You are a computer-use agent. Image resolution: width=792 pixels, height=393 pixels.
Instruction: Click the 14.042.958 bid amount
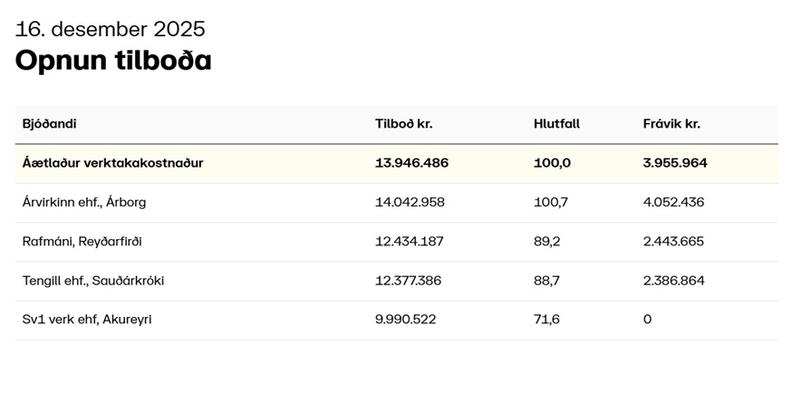point(410,202)
